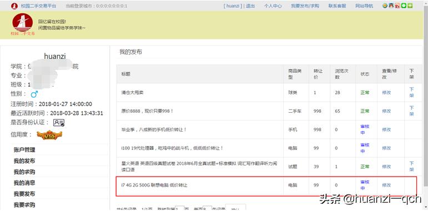Viewport: 428px width, 211px height.
Task: Click 审核中 status of i7 联想电脑 row
Action: pyautogui.click(x=365, y=185)
